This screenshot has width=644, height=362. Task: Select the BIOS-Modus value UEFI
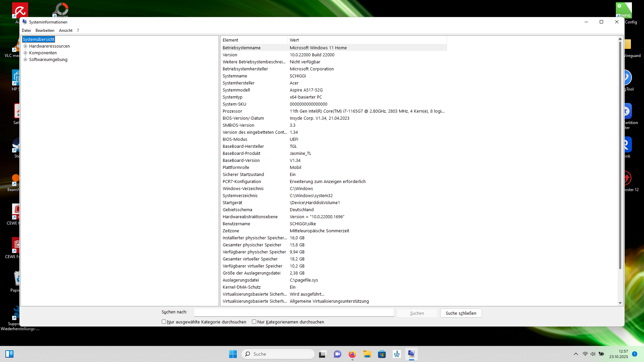[x=294, y=139]
